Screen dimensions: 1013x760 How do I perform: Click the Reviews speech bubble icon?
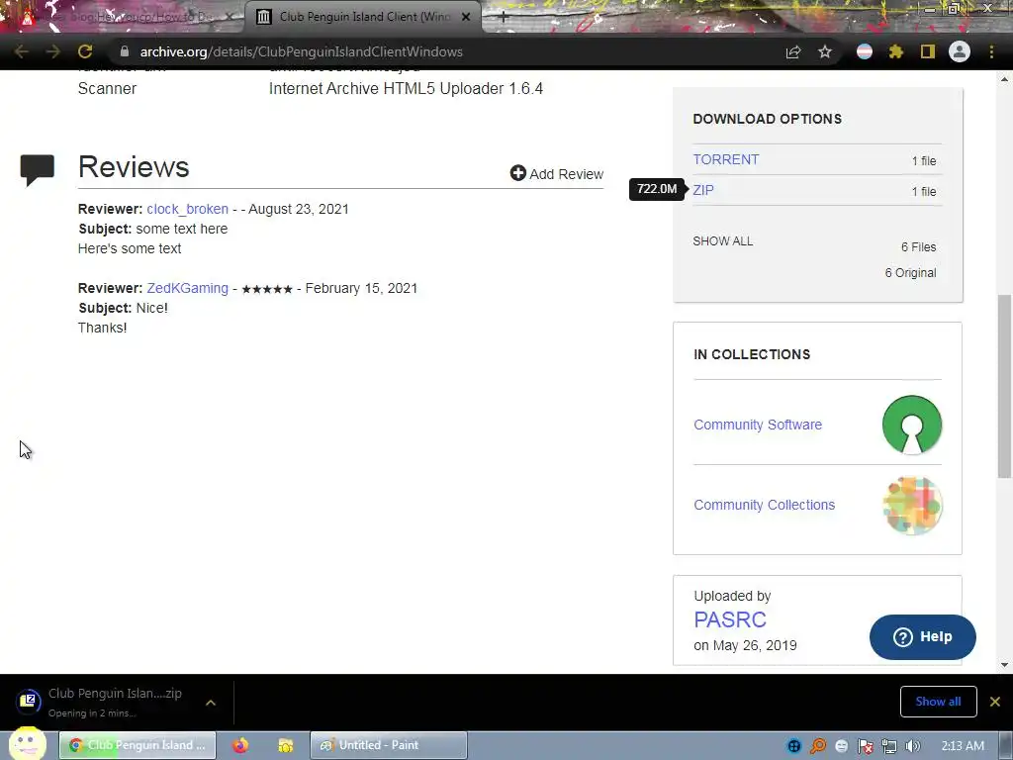38,170
